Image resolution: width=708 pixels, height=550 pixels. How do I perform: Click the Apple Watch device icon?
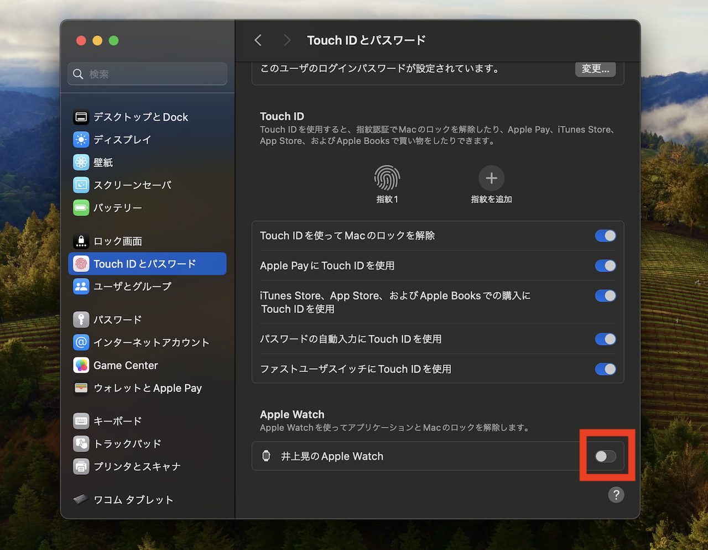(x=266, y=456)
